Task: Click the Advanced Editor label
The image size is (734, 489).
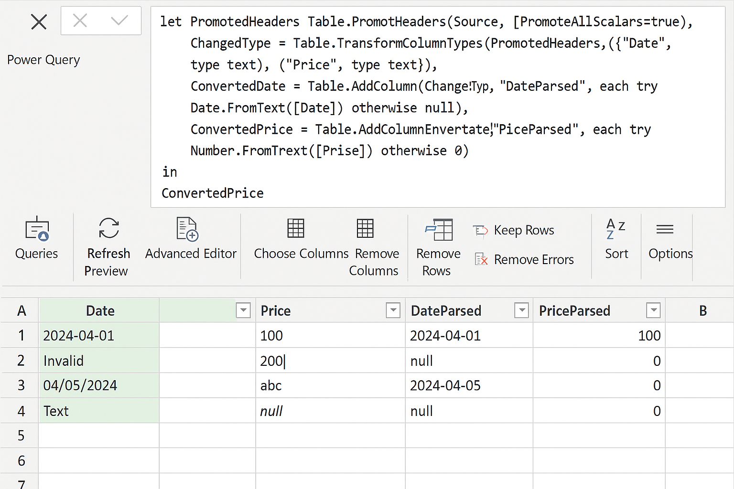Action: [x=191, y=254]
